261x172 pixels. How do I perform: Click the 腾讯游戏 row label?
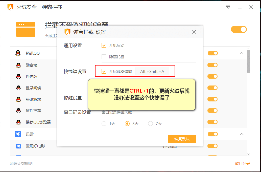33,99
